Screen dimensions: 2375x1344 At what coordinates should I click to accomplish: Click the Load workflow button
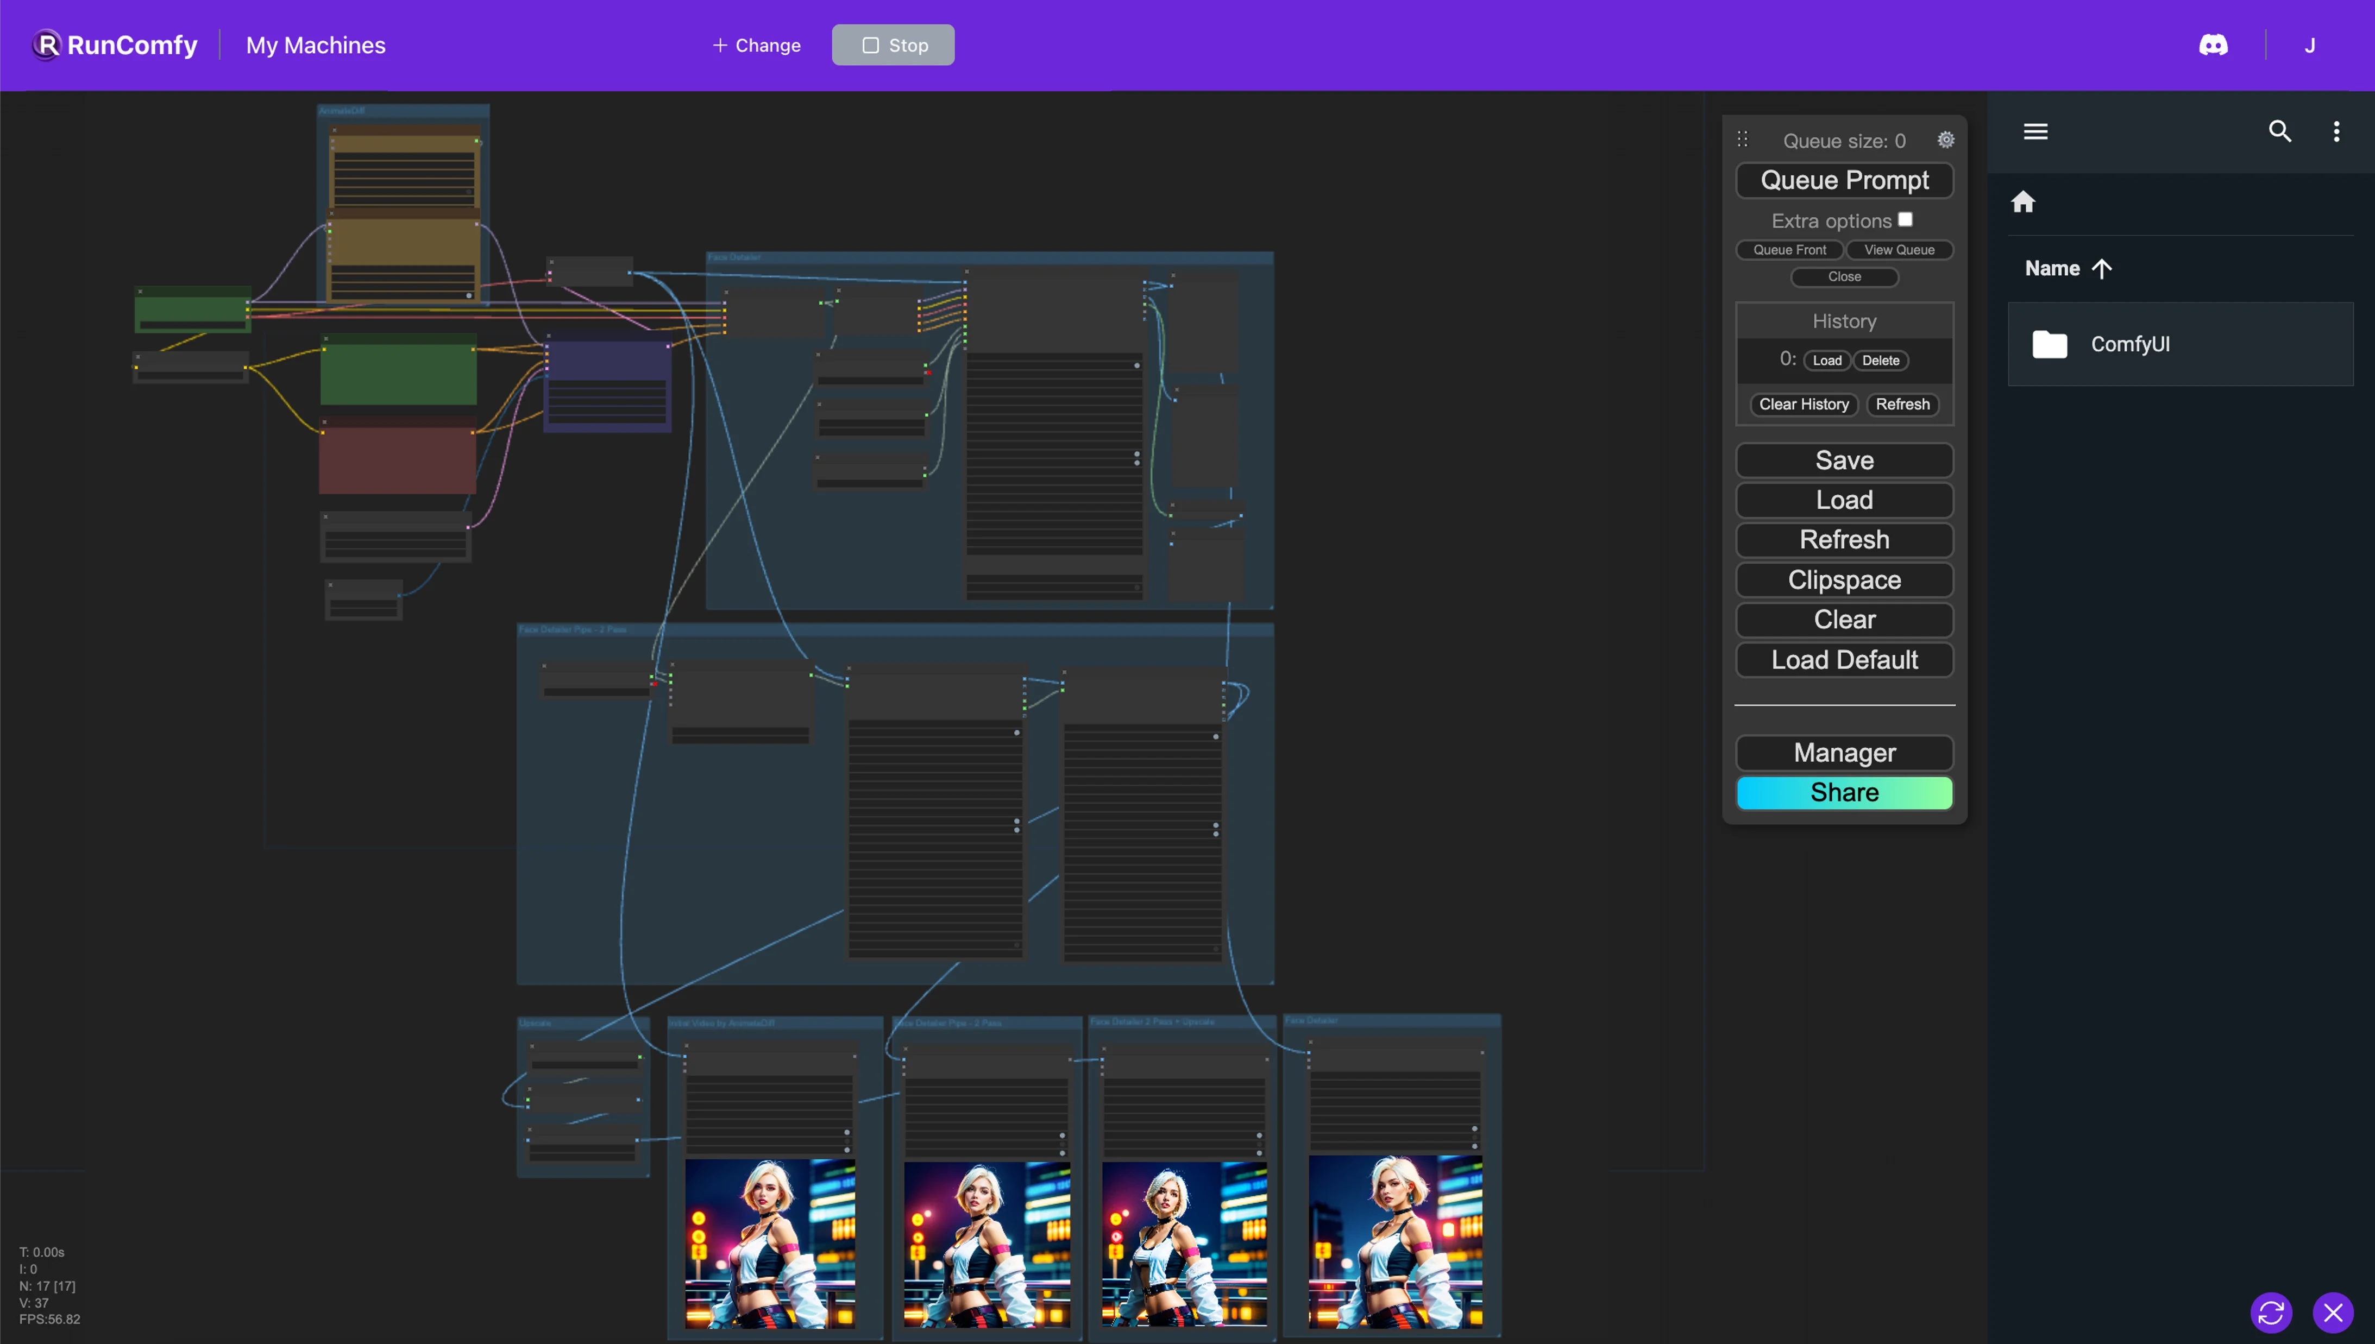(1844, 500)
